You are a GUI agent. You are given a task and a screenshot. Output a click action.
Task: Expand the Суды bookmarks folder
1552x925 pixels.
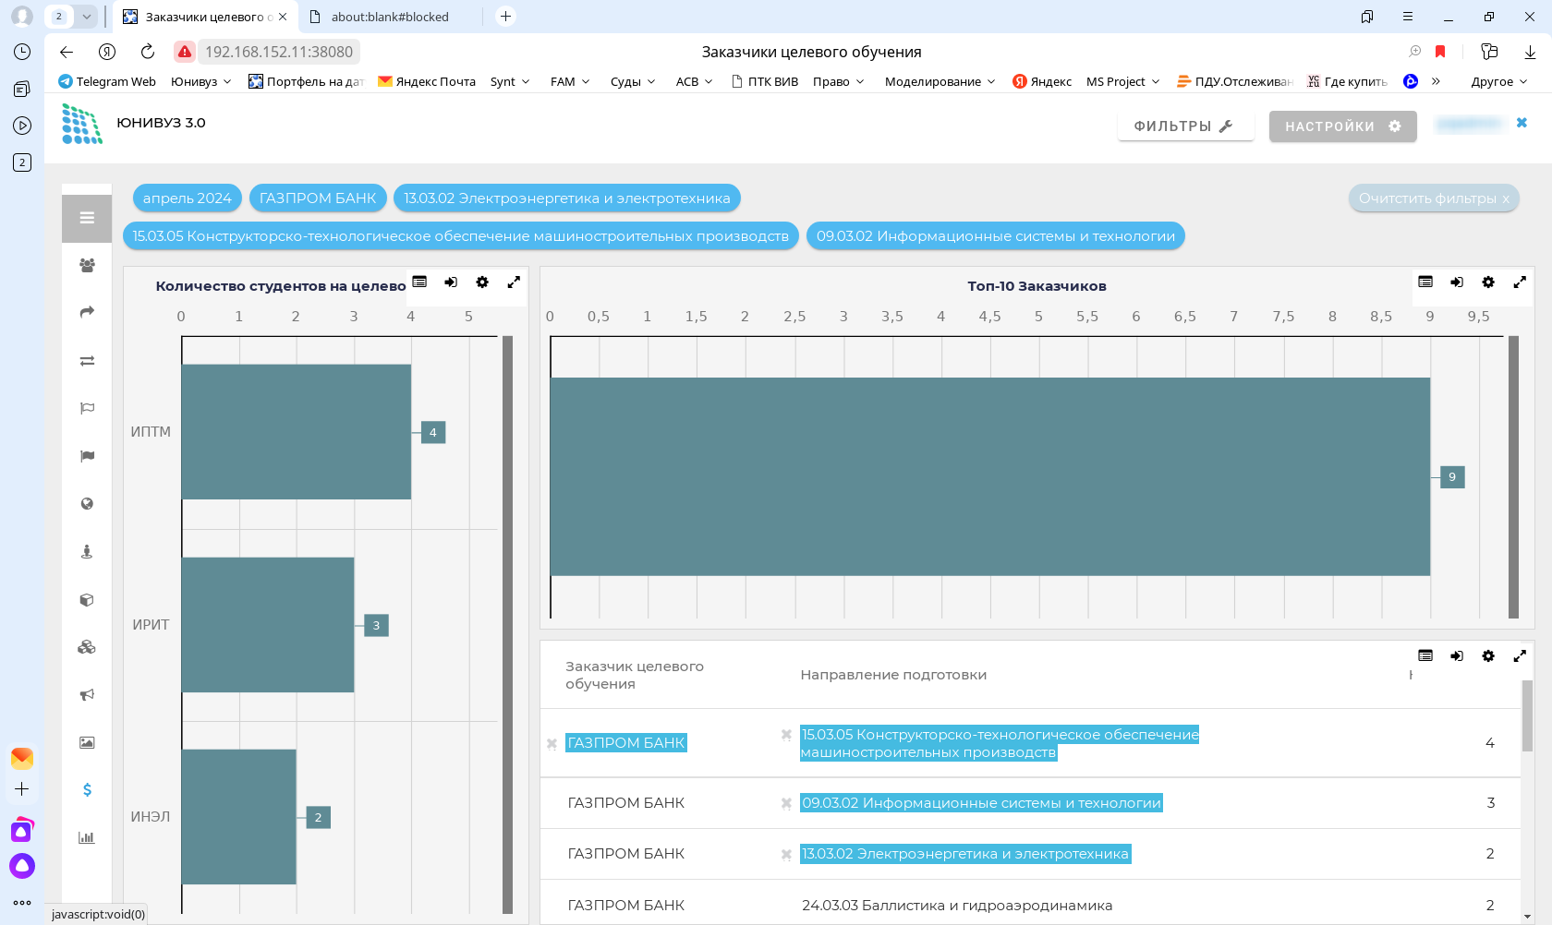[x=633, y=81]
